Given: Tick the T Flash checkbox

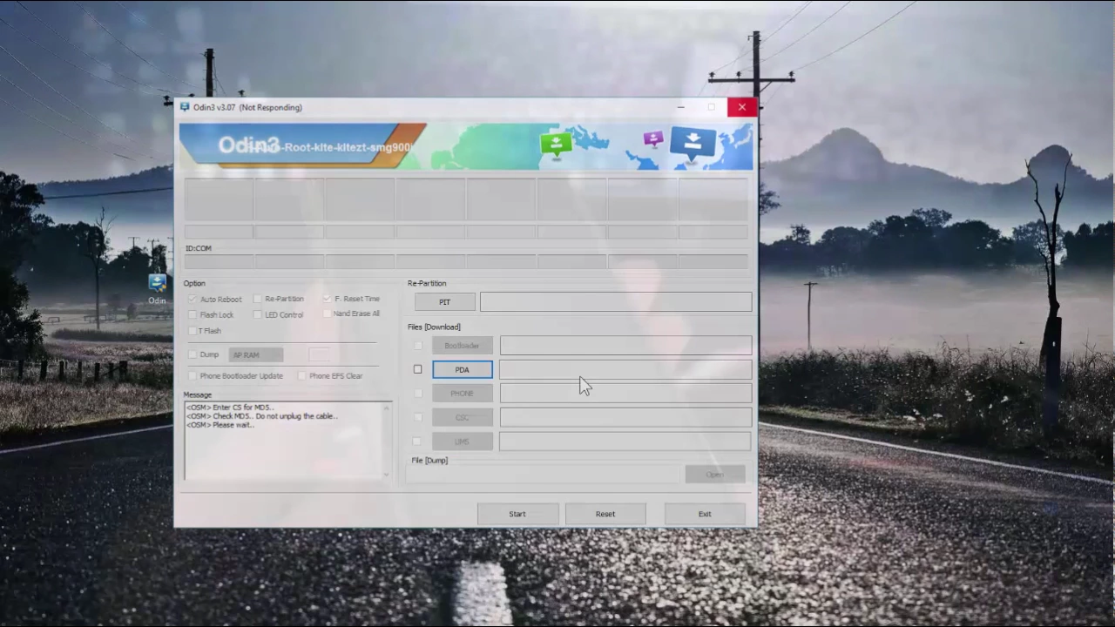Looking at the screenshot, I should tap(193, 331).
